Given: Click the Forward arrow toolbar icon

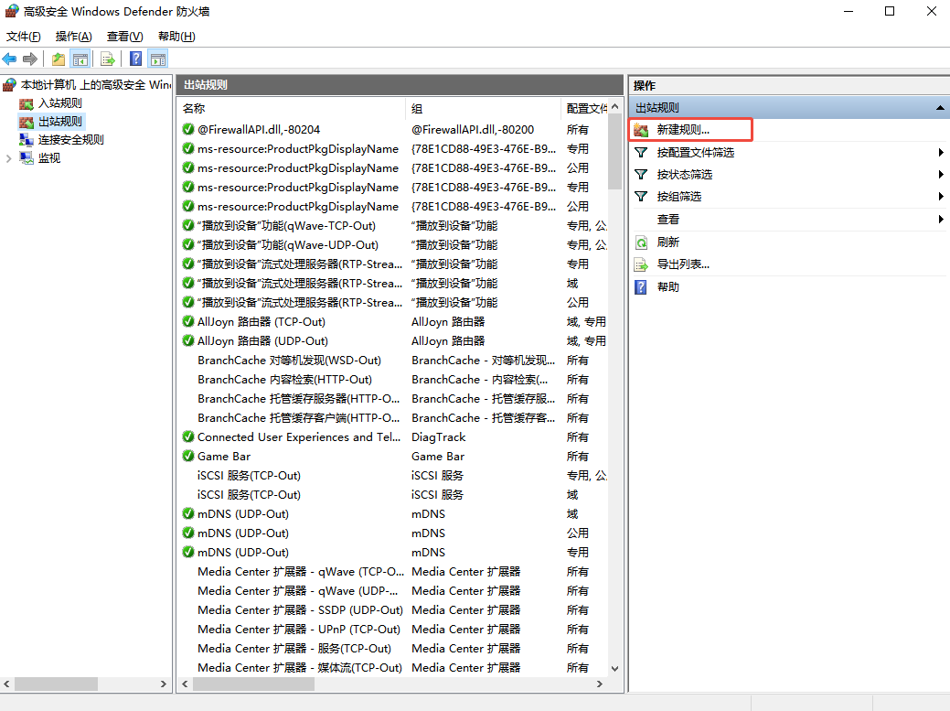Looking at the screenshot, I should tap(29, 59).
